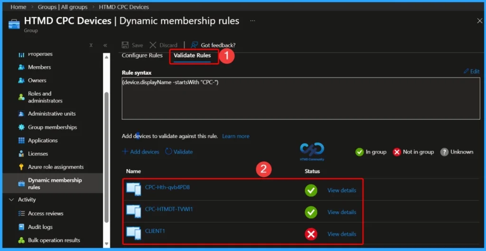The image size is (486, 251).
Task: Click the Validate refresh icon
Action: click(x=168, y=152)
